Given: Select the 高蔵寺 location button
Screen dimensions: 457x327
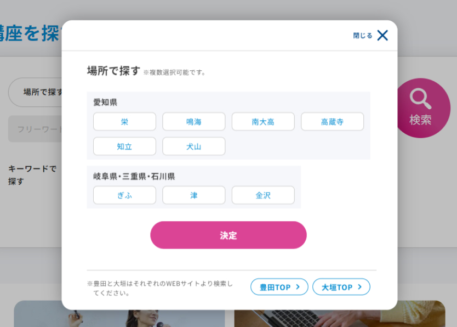Looking at the screenshot, I should click(332, 122).
